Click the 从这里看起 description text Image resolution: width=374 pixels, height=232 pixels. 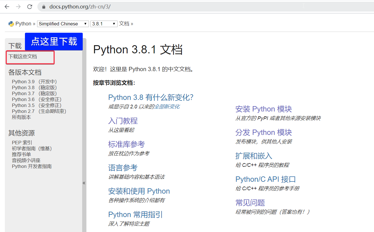click(121, 130)
